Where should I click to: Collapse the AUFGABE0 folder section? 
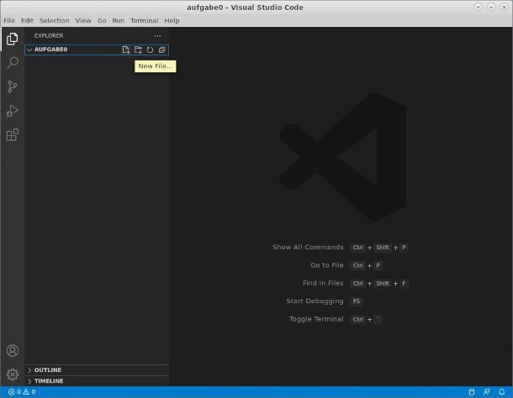(97, 50)
